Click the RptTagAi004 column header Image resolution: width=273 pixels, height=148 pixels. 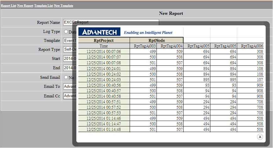tap(170, 46)
